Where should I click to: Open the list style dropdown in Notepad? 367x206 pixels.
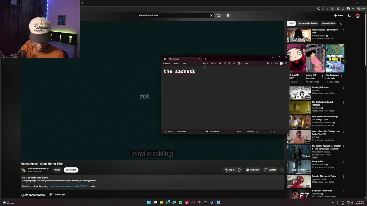point(214,64)
